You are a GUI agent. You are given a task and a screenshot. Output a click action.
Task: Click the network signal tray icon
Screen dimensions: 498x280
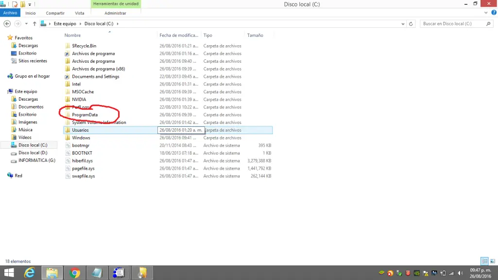pos(452,273)
